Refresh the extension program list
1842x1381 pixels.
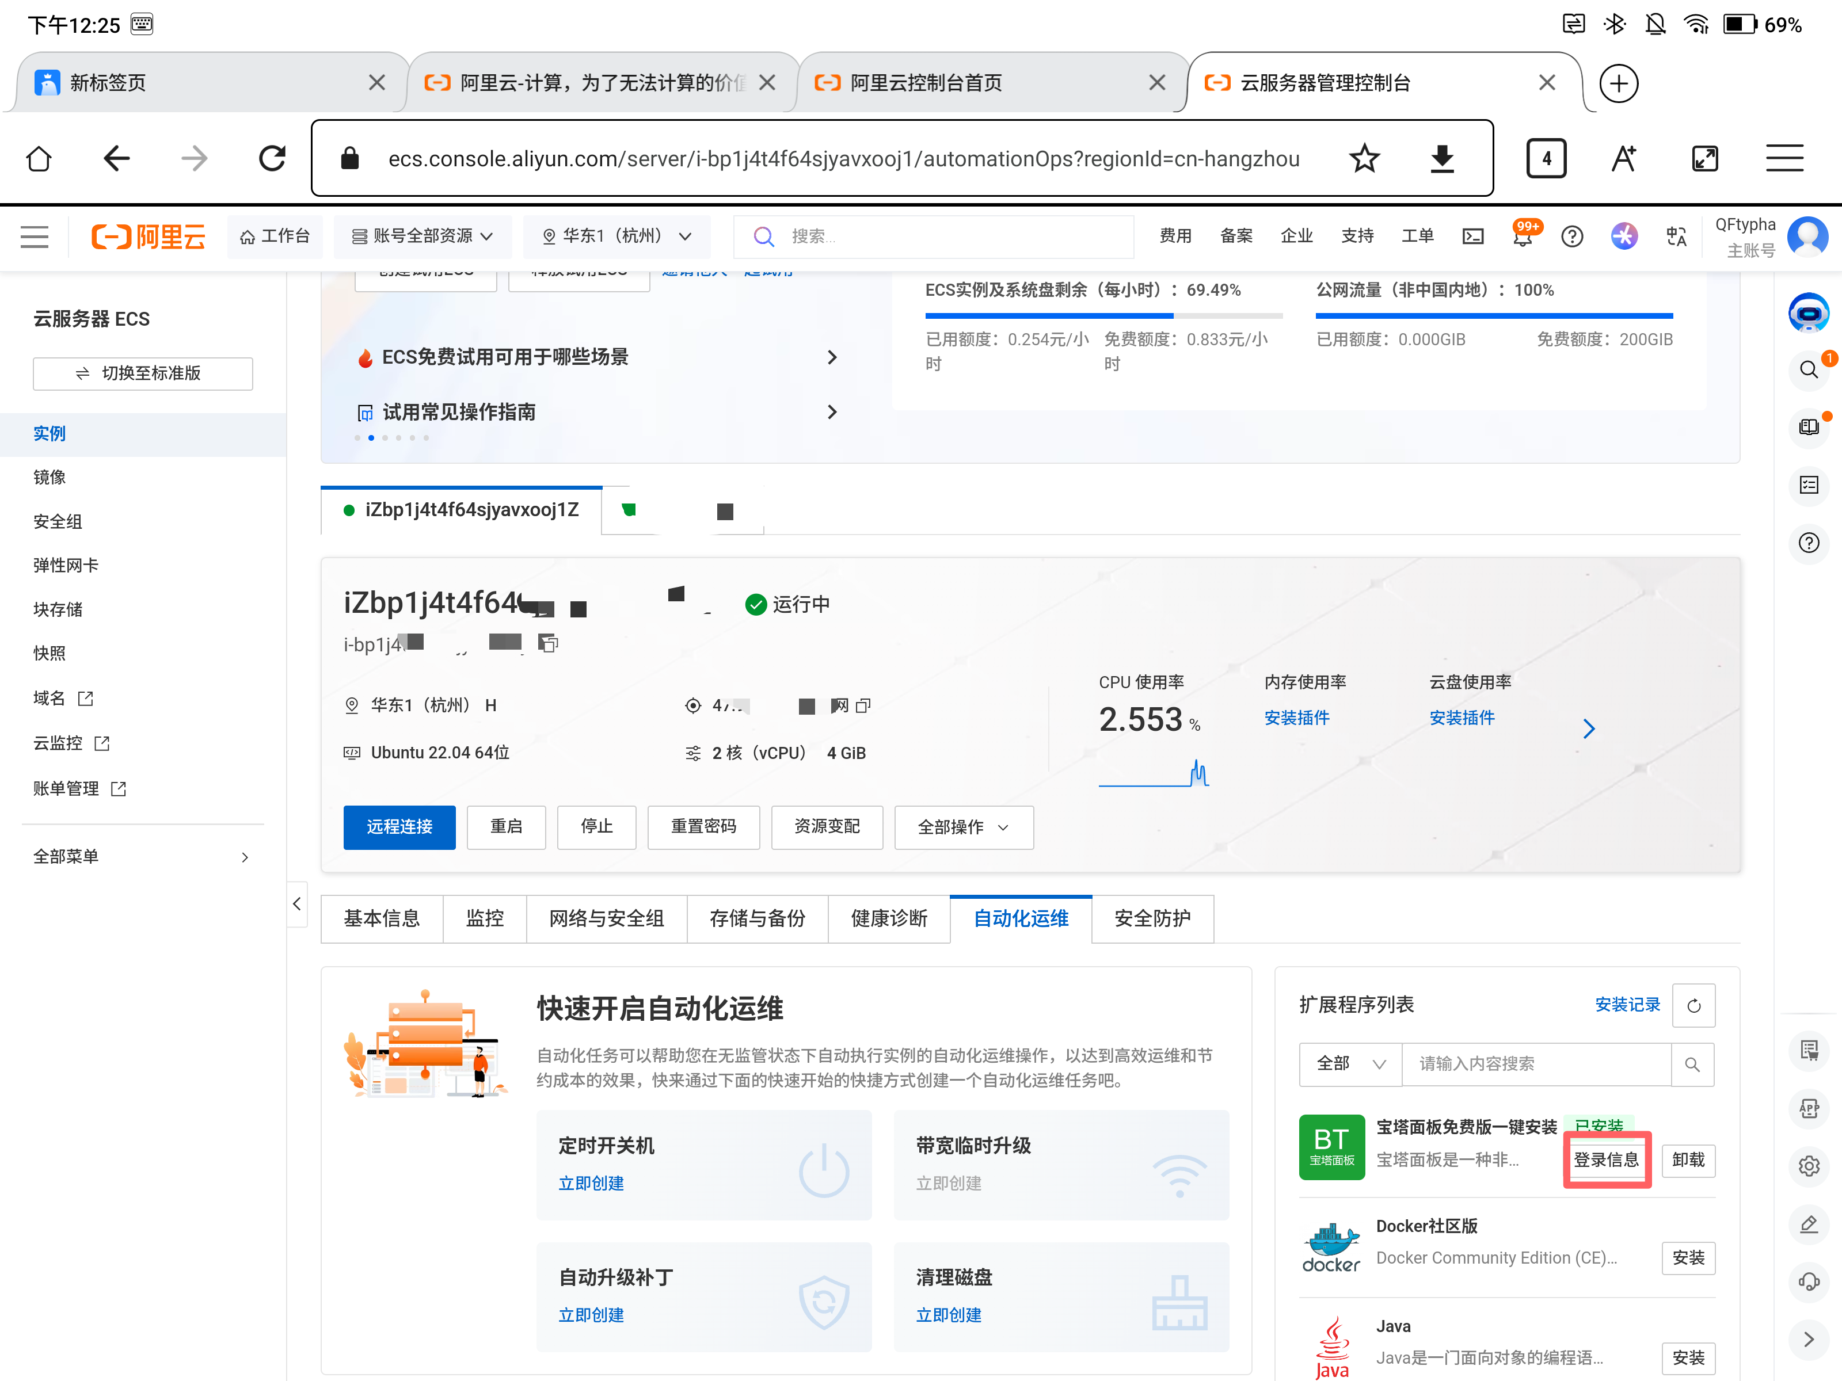1693,1006
